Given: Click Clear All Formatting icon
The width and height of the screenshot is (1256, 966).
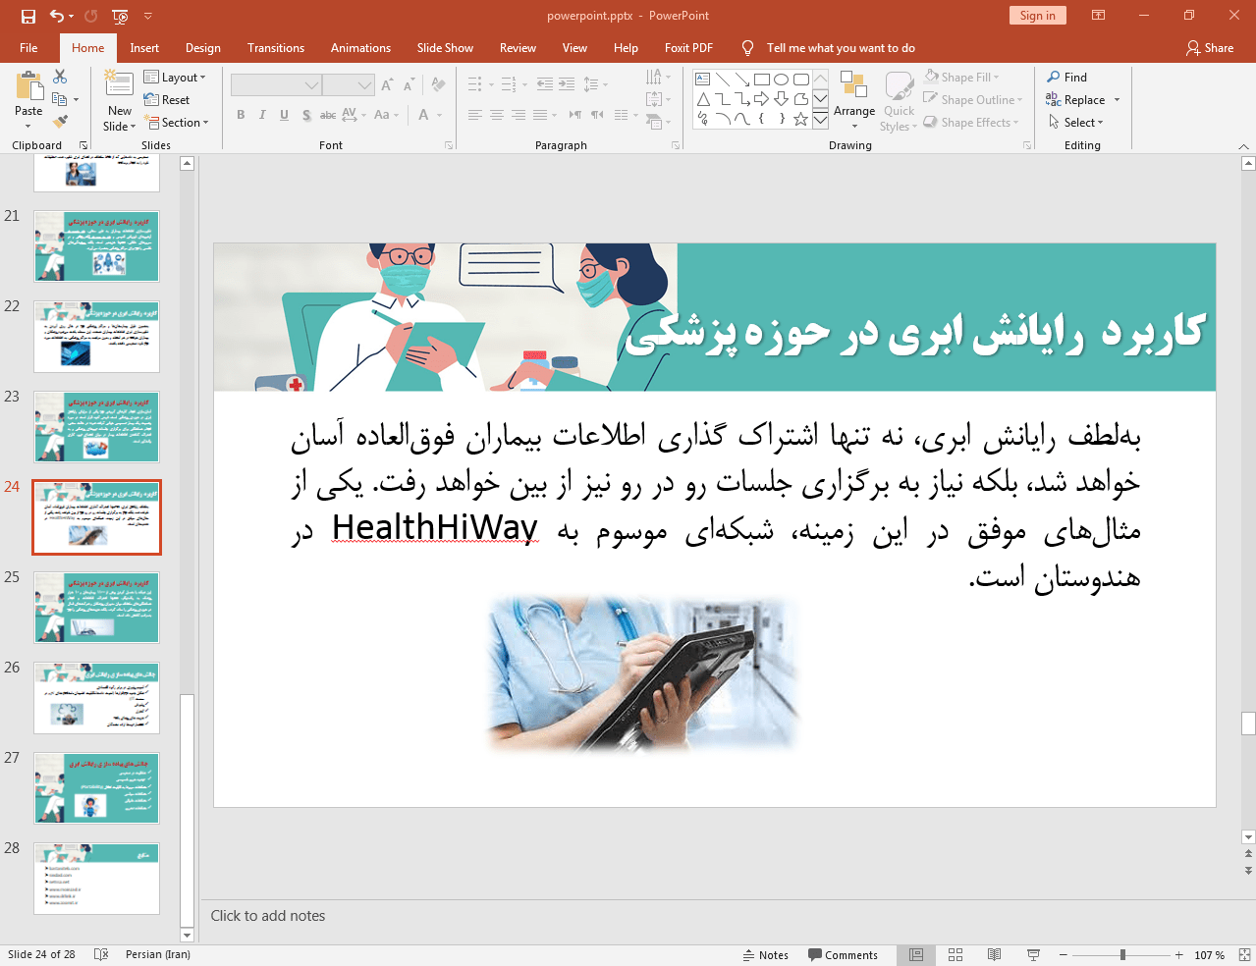Looking at the screenshot, I should point(438,85).
